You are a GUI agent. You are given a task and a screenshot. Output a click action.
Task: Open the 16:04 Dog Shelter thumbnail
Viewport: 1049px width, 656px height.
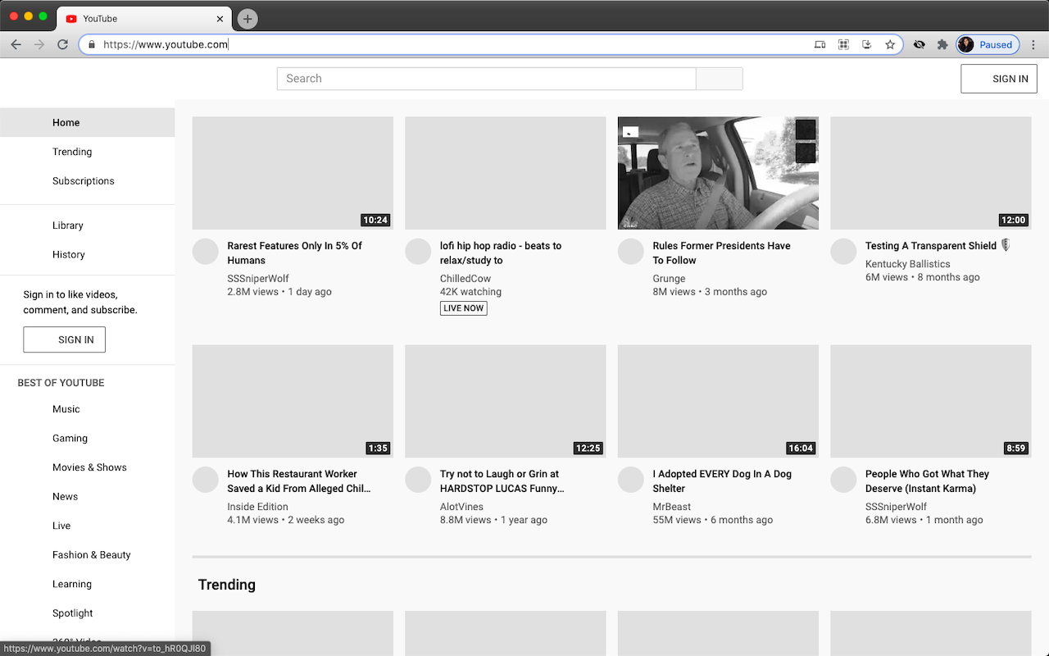coord(718,401)
